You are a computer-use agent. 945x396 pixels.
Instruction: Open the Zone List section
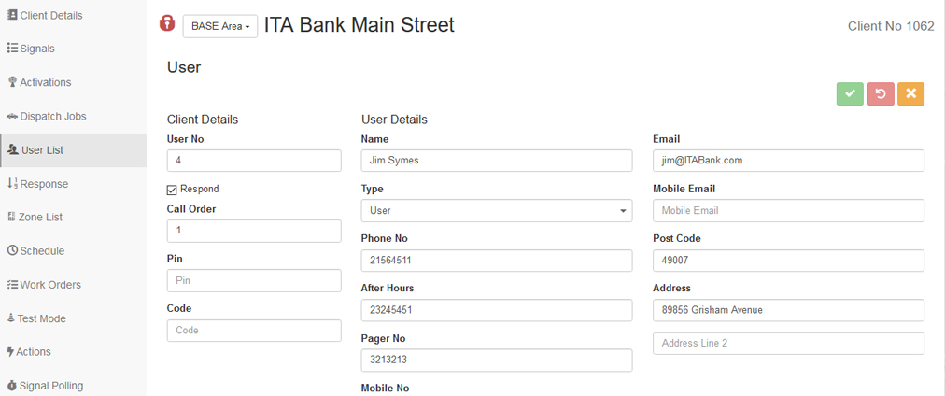[x=40, y=217]
